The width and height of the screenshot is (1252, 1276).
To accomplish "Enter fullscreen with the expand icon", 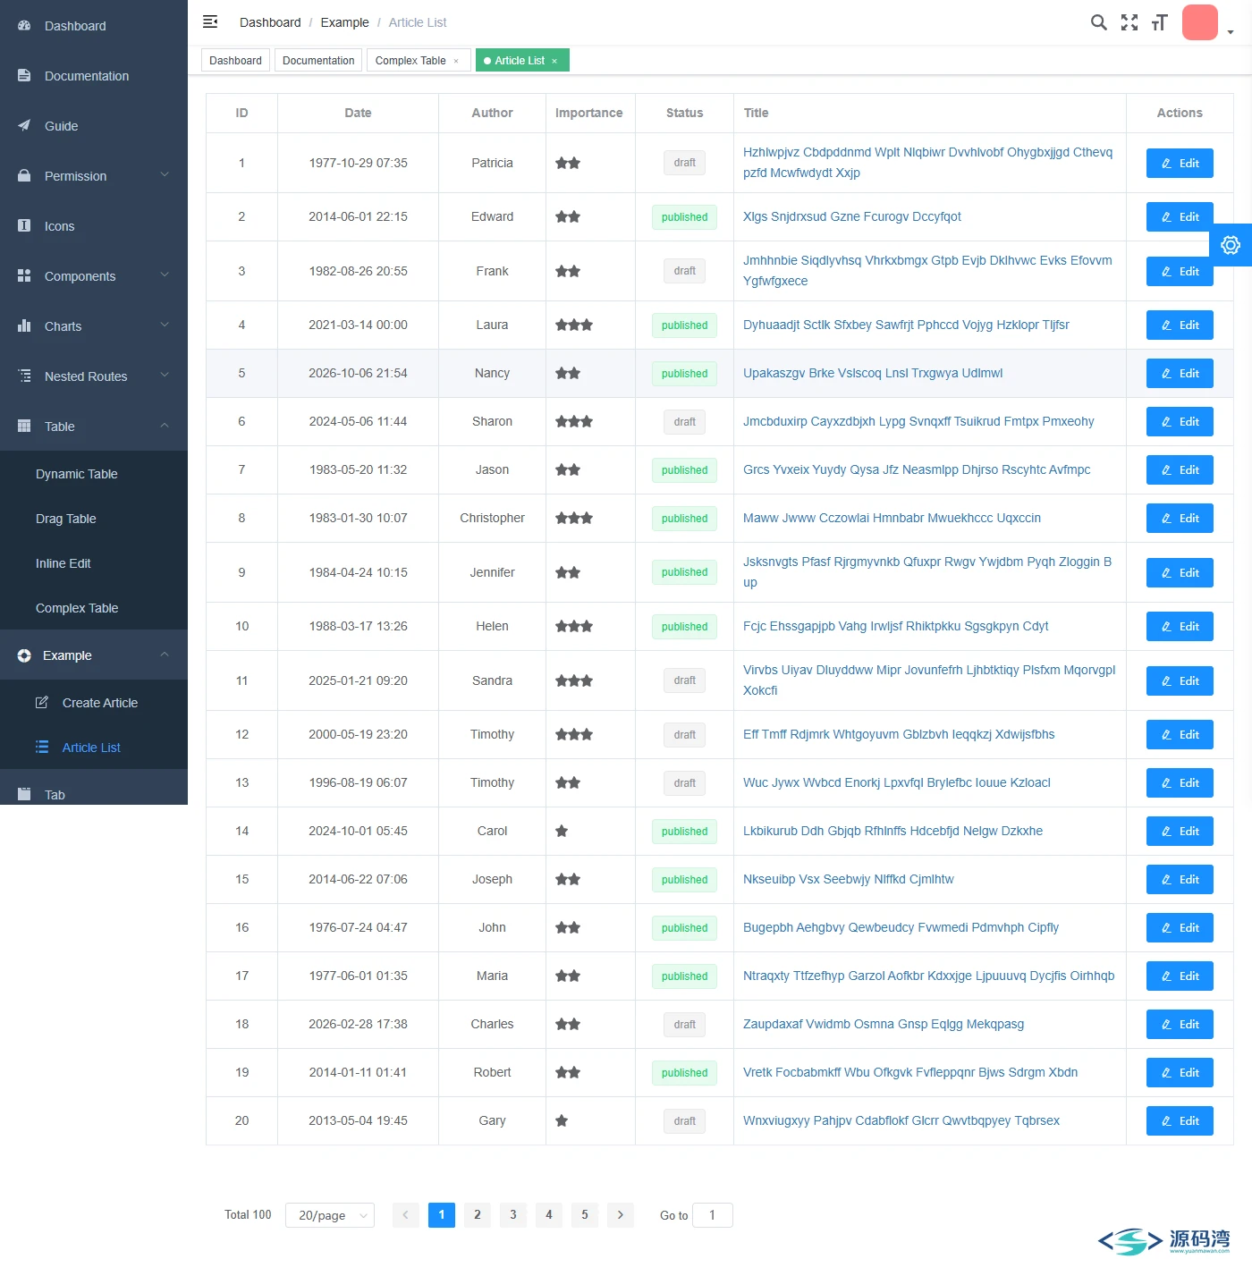I will pos(1129,22).
